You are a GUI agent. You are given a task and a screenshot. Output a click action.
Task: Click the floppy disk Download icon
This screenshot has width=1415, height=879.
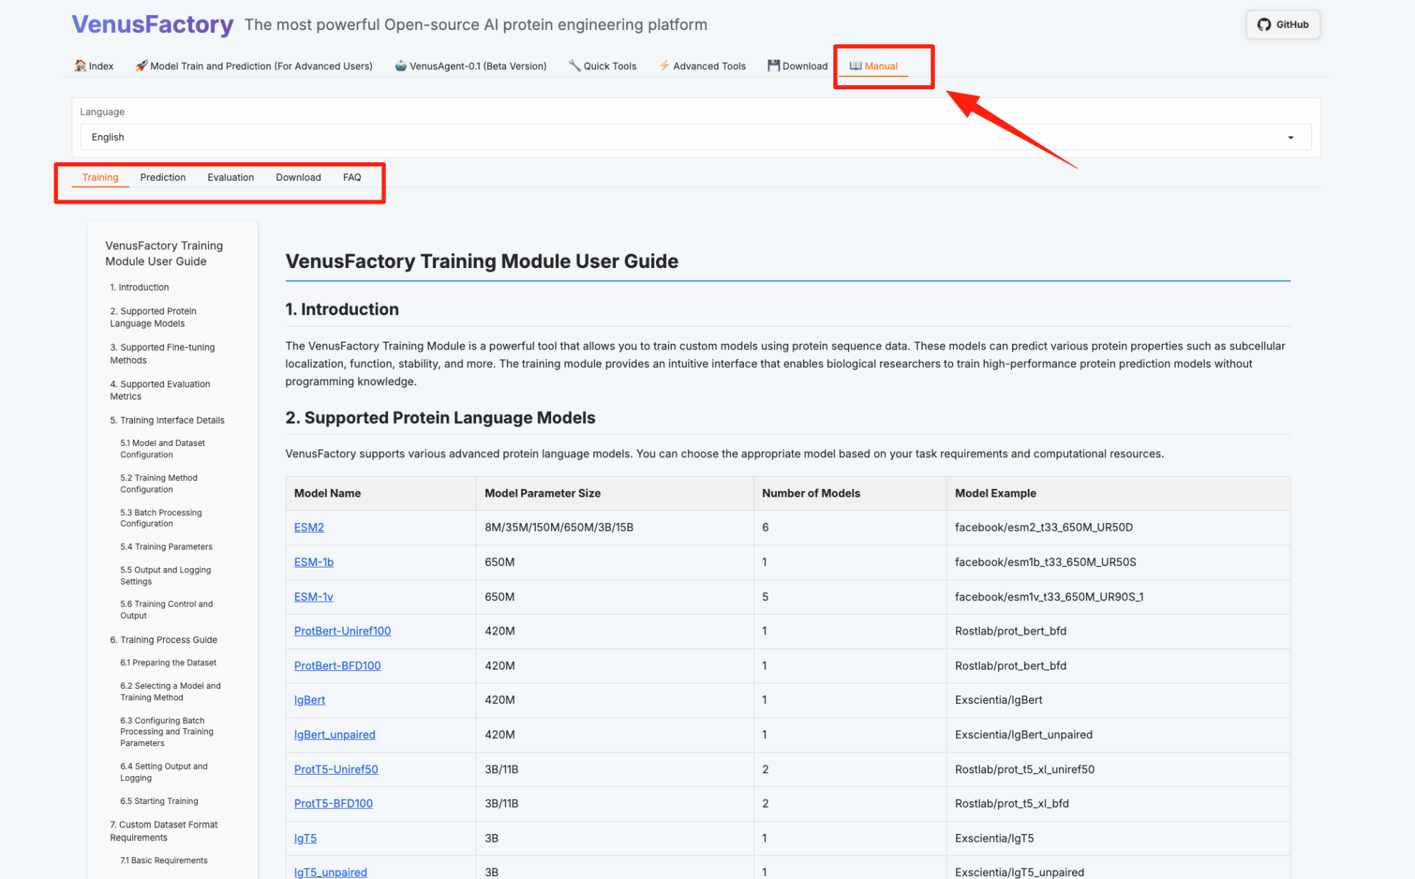[x=773, y=66]
